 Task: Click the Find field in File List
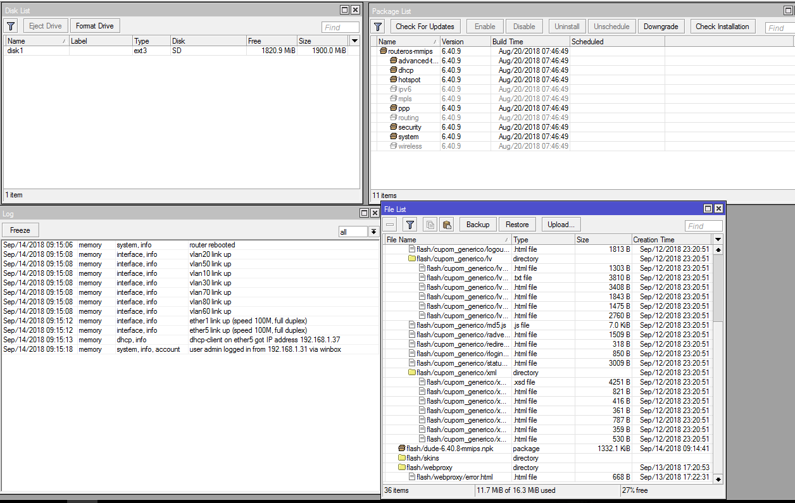[x=704, y=226]
